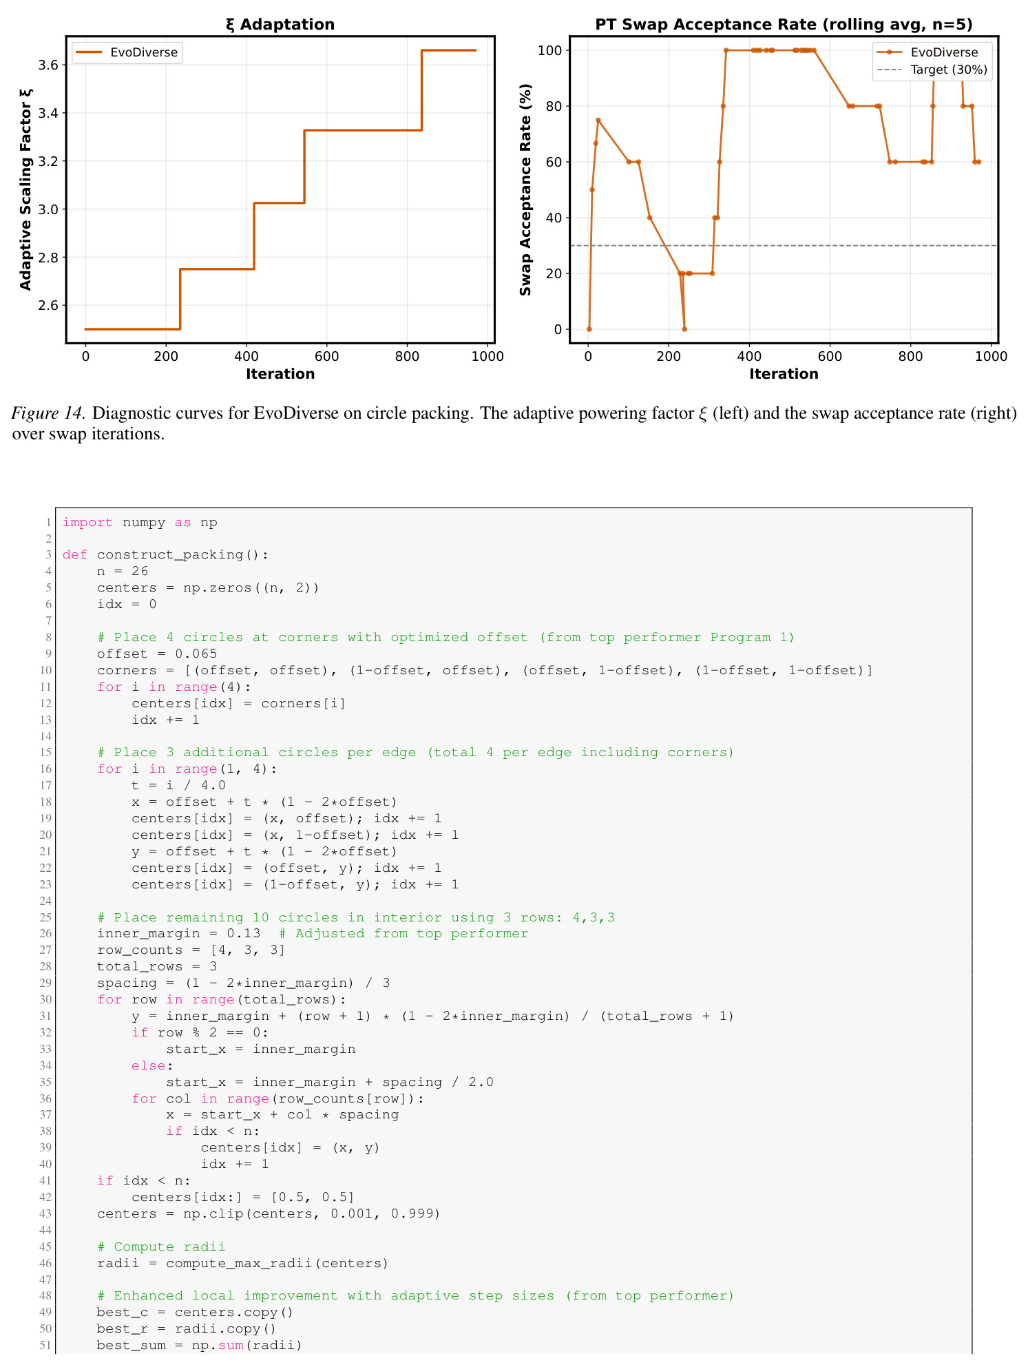This screenshot has width=1028, height=1367.
Task: Click the ξ step line at 3.66 plateau
Action: [x=448, y=50]
